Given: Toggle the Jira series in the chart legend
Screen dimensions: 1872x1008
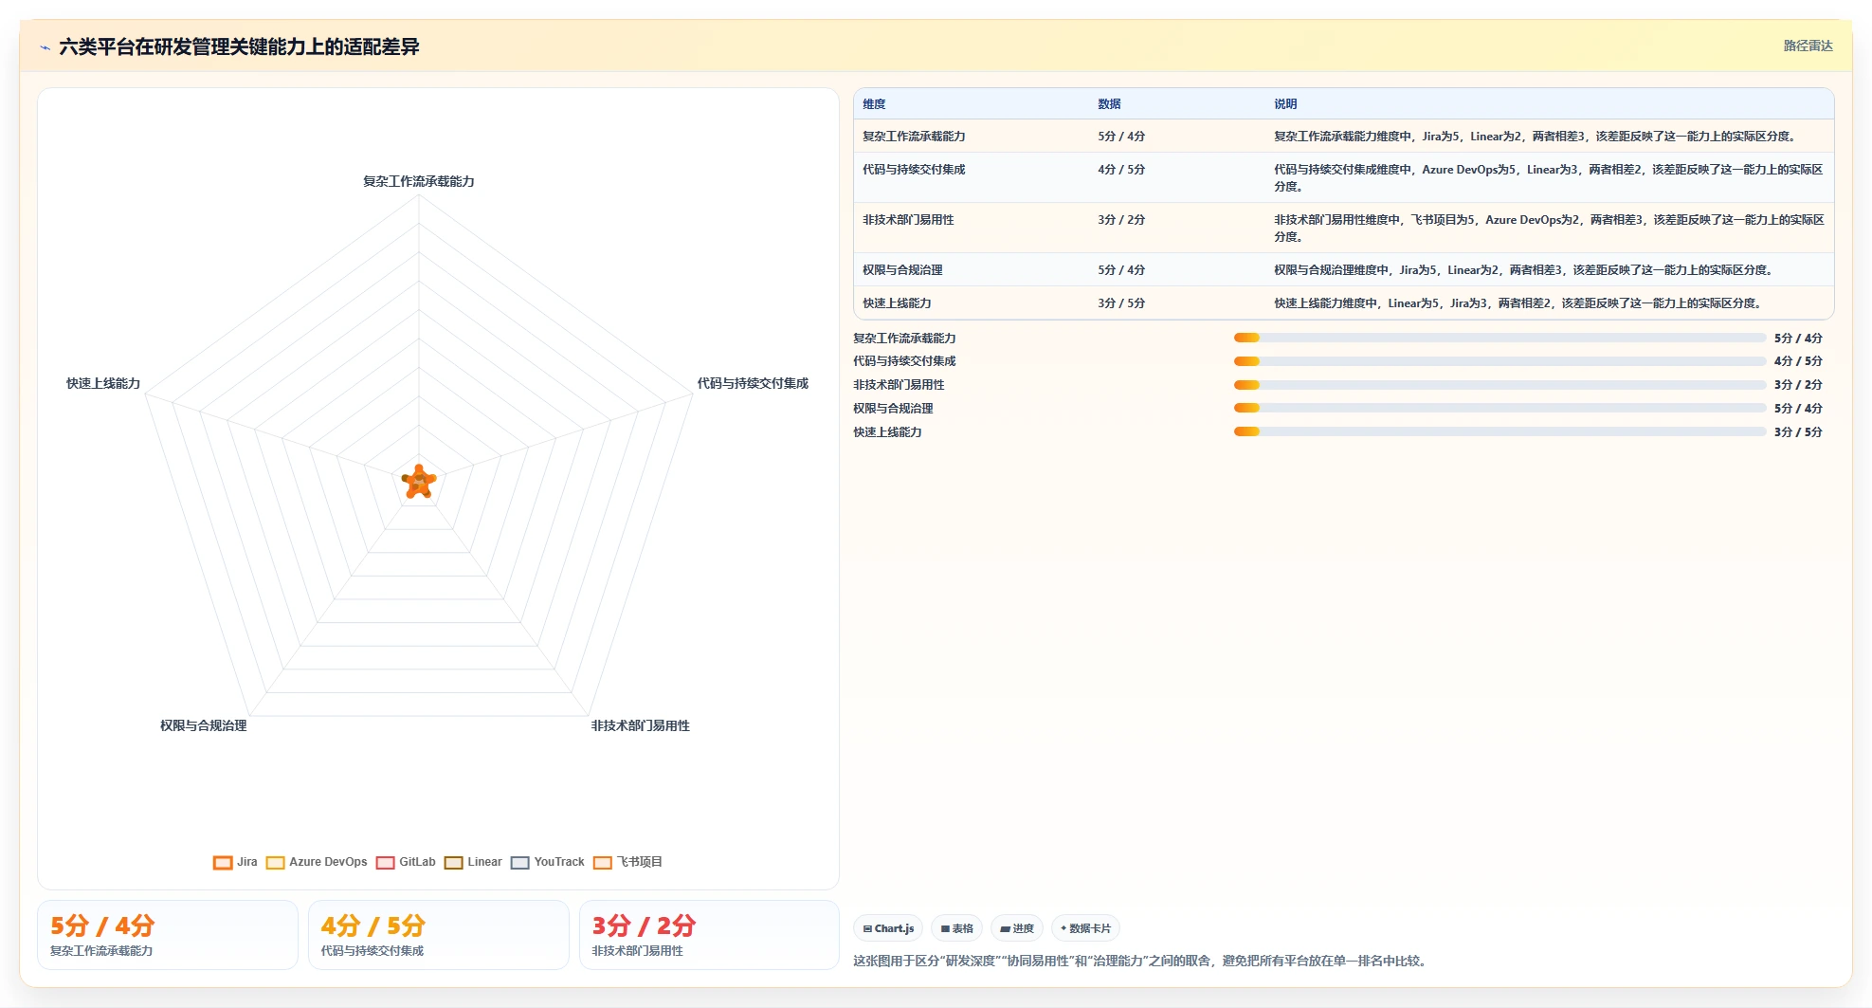Looking at the screenshot, I should [x=235, y=862].
